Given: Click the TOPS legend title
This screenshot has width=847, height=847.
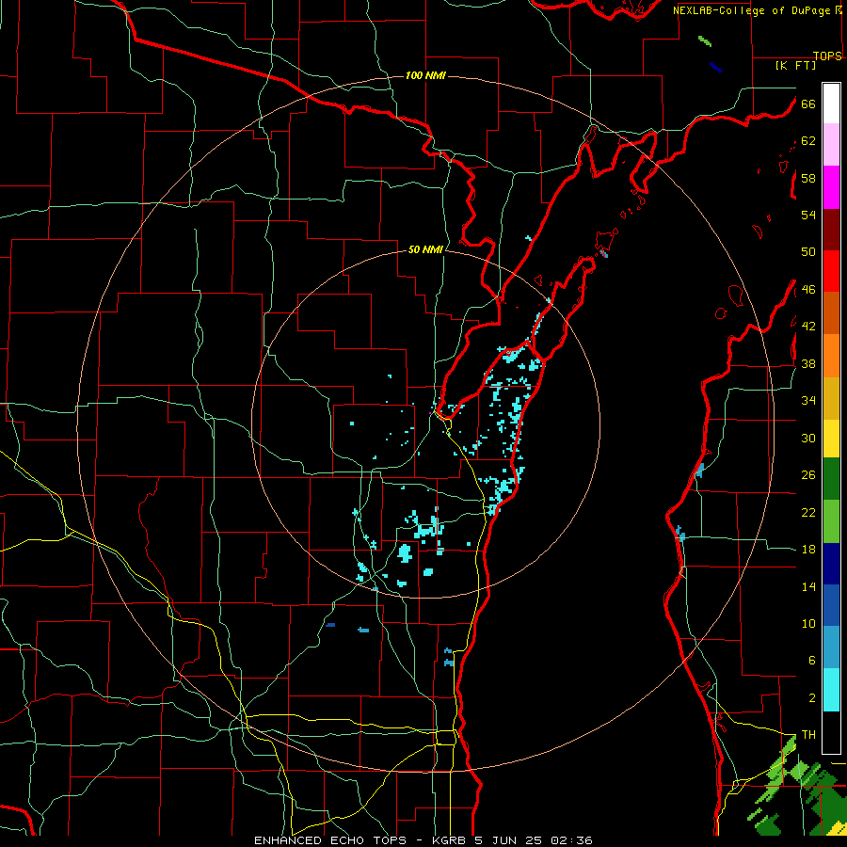Looking at the screenshot, I should [827, 56].
